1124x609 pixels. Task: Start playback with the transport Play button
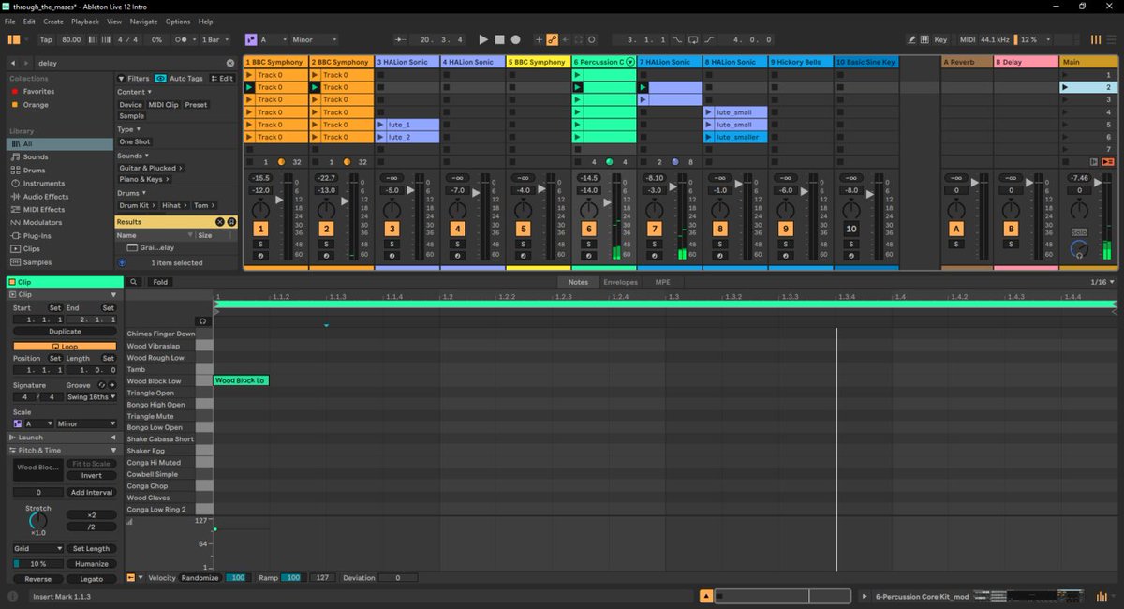[483, 39]
